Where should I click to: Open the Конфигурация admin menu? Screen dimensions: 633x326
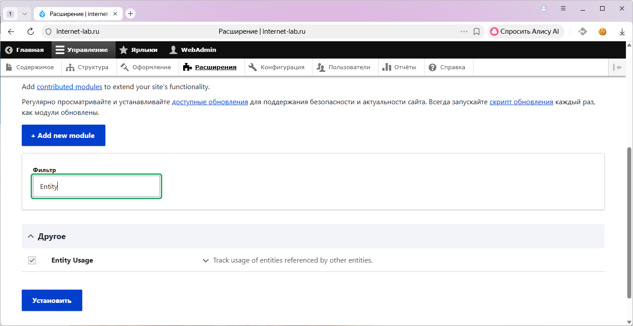[276, 67]
